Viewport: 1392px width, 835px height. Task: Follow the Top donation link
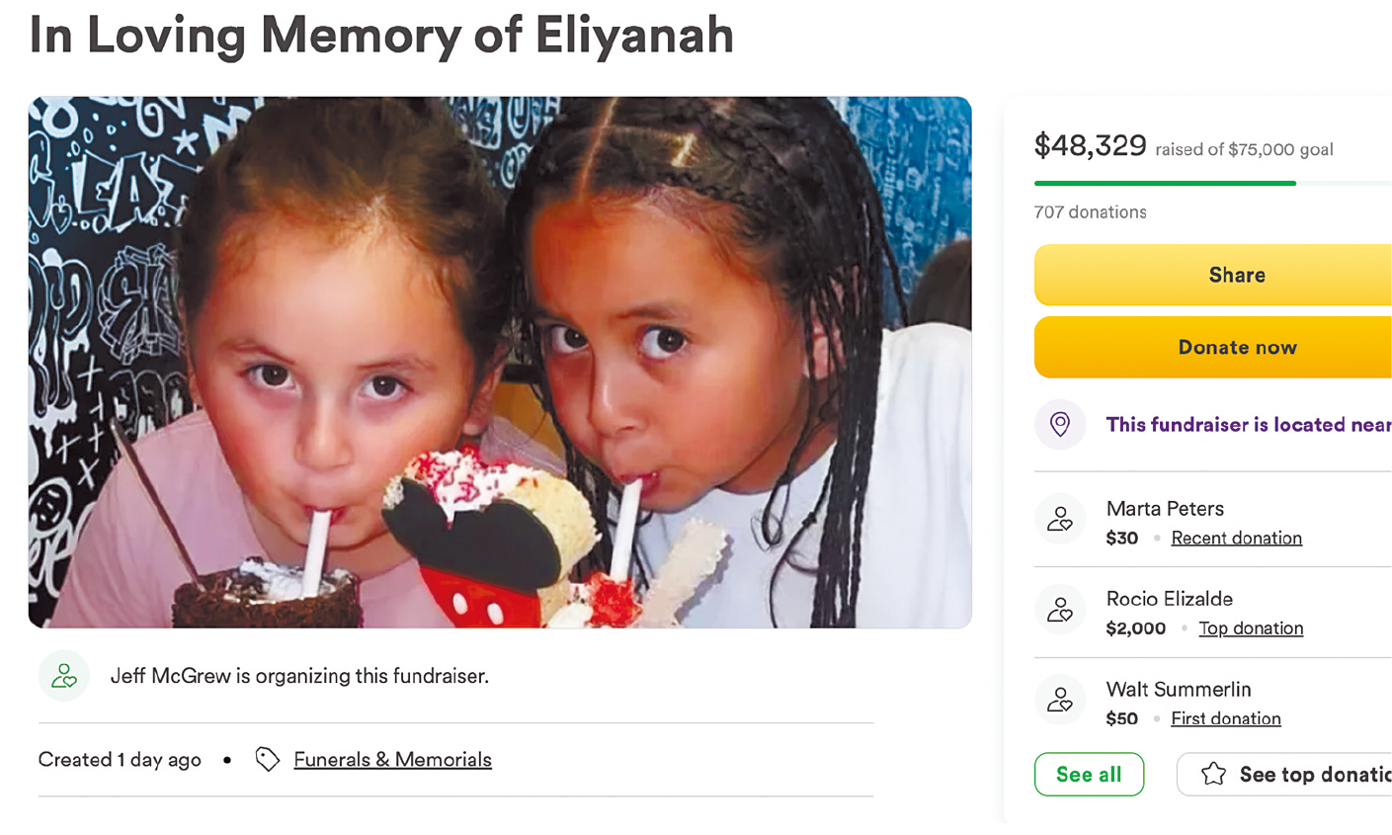pos(1251,627)
